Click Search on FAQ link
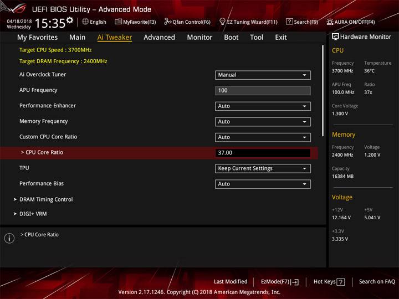 click(x=377, y=282)
